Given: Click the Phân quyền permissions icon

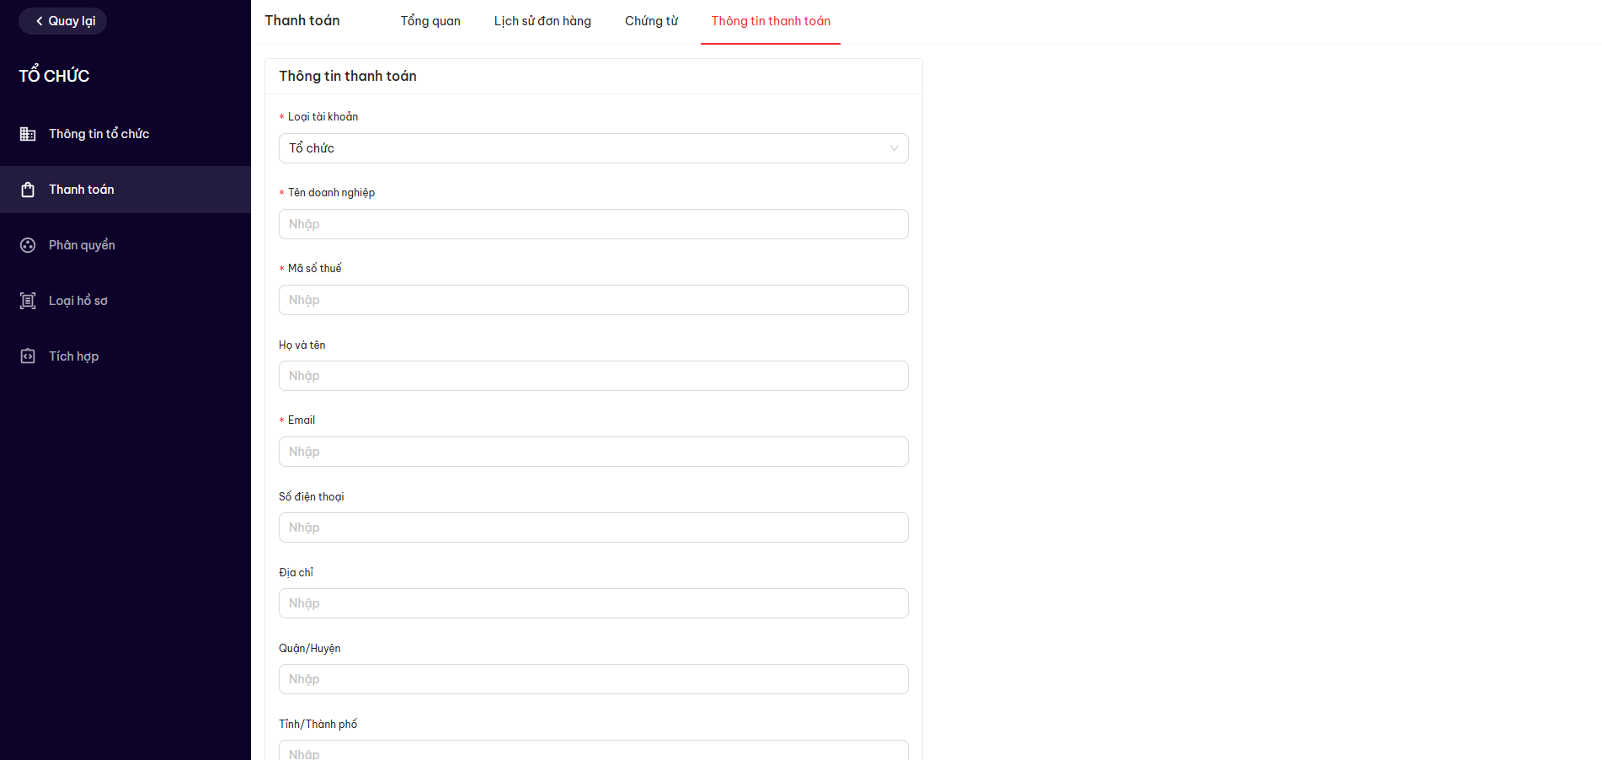Looking at the screenshot, I should pyautogui.click(x=28, y=245).
